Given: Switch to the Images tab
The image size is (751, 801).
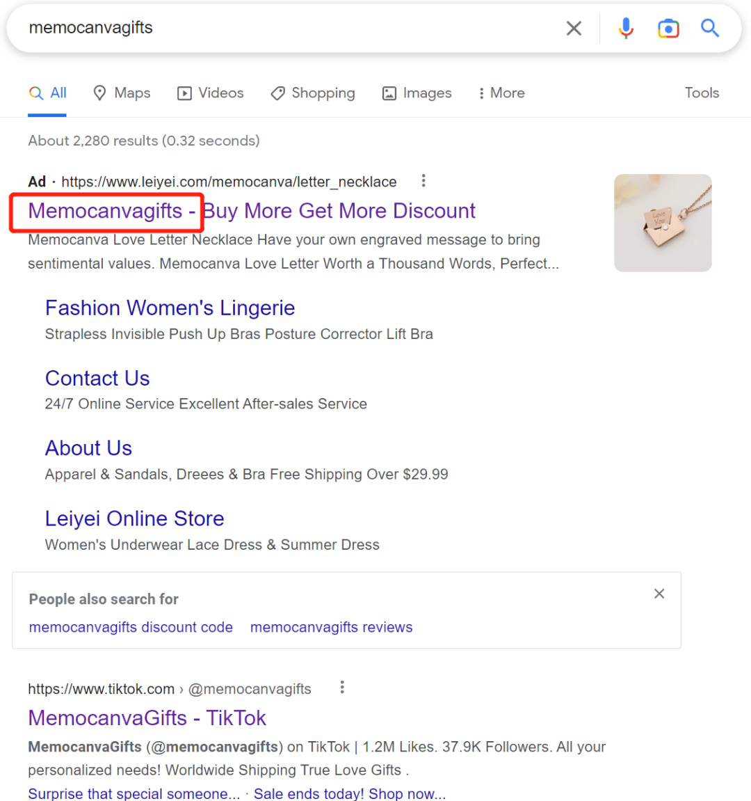Looking at the screenshot, I should pyautogui.click(x=417, y=93).
